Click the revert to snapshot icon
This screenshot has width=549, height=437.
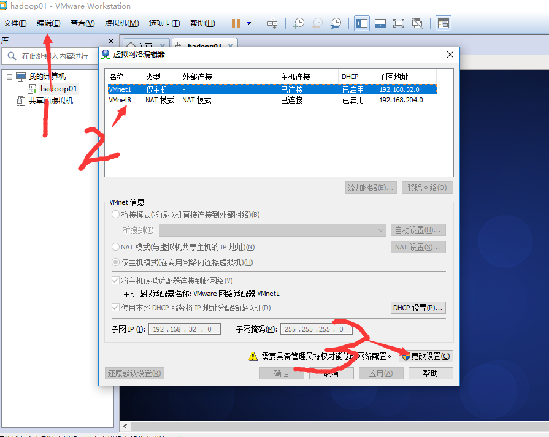click(x=317, y=23)
